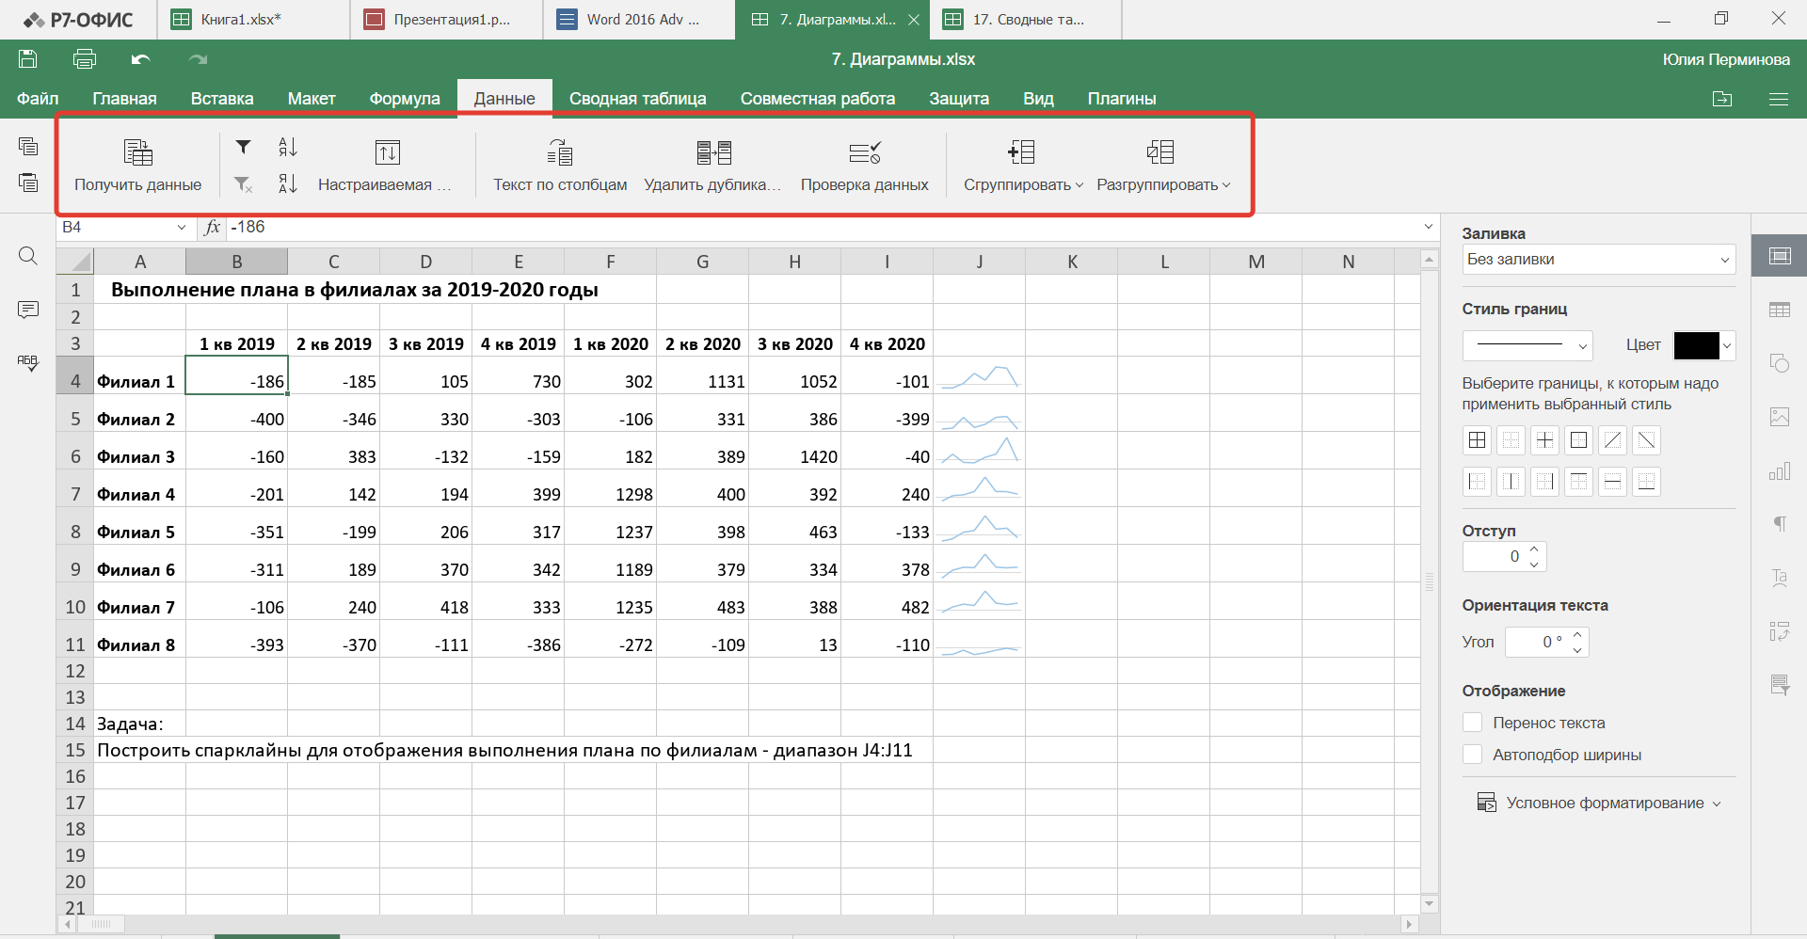Enable the Перенос текста checkbox

coord(1473,723)
